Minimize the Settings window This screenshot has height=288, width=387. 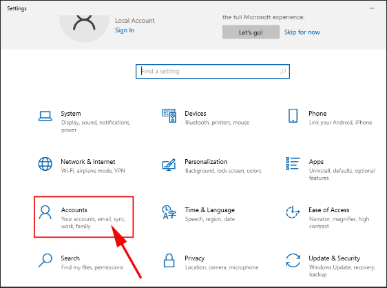pyautogui.click(x=372, y=8)
